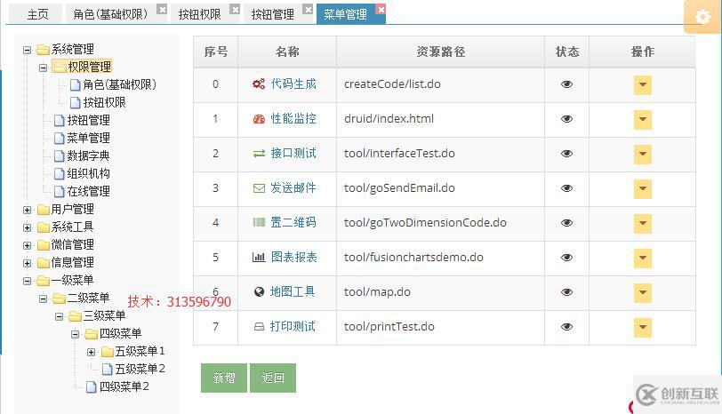
Task: Select 按钮管理 in the left tree
Action: point(88,120)
